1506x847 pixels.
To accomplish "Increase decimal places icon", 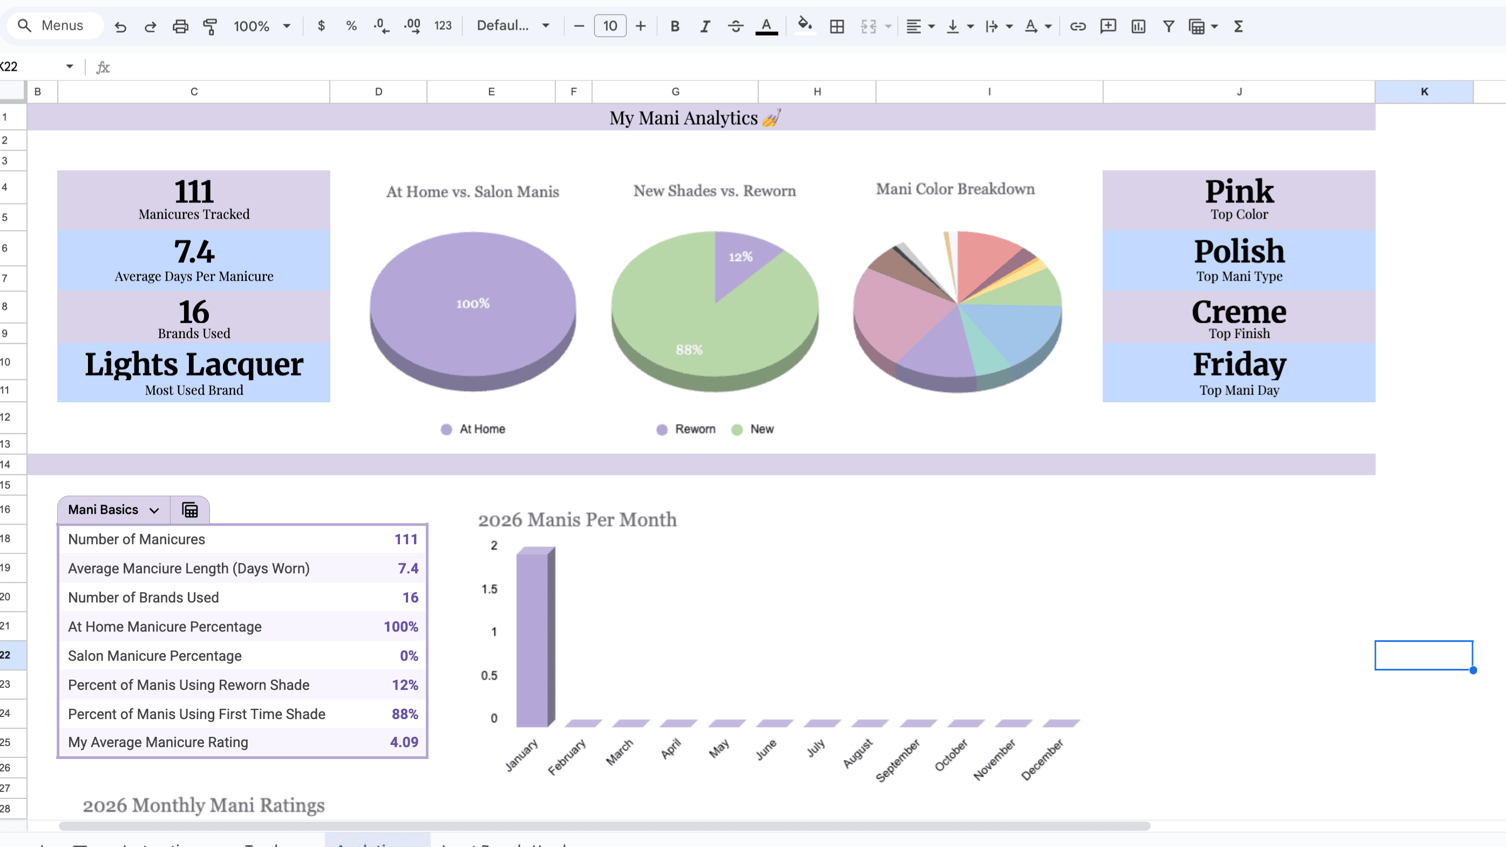I will [411, 26].
